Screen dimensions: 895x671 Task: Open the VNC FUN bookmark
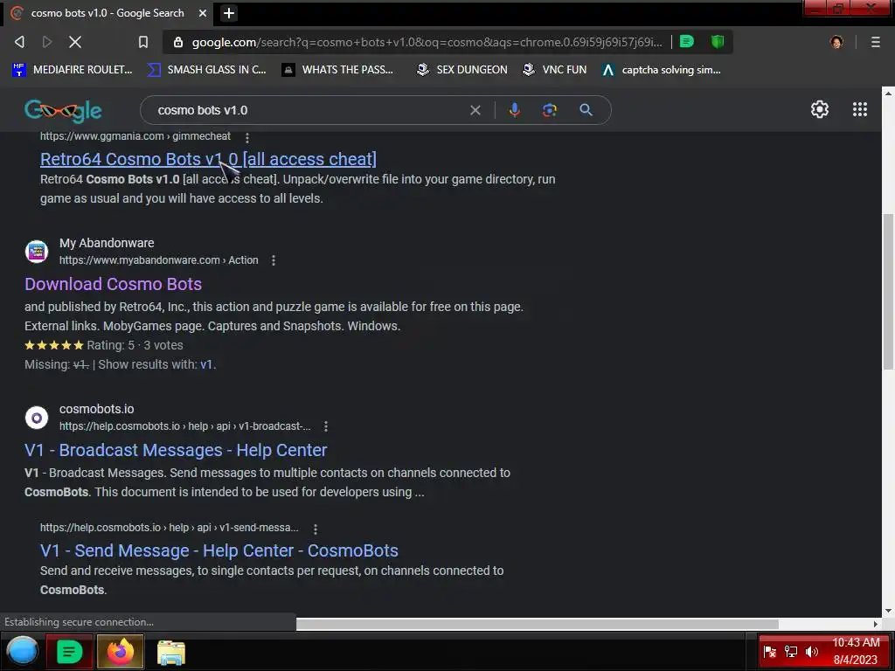tap(554, 70)
